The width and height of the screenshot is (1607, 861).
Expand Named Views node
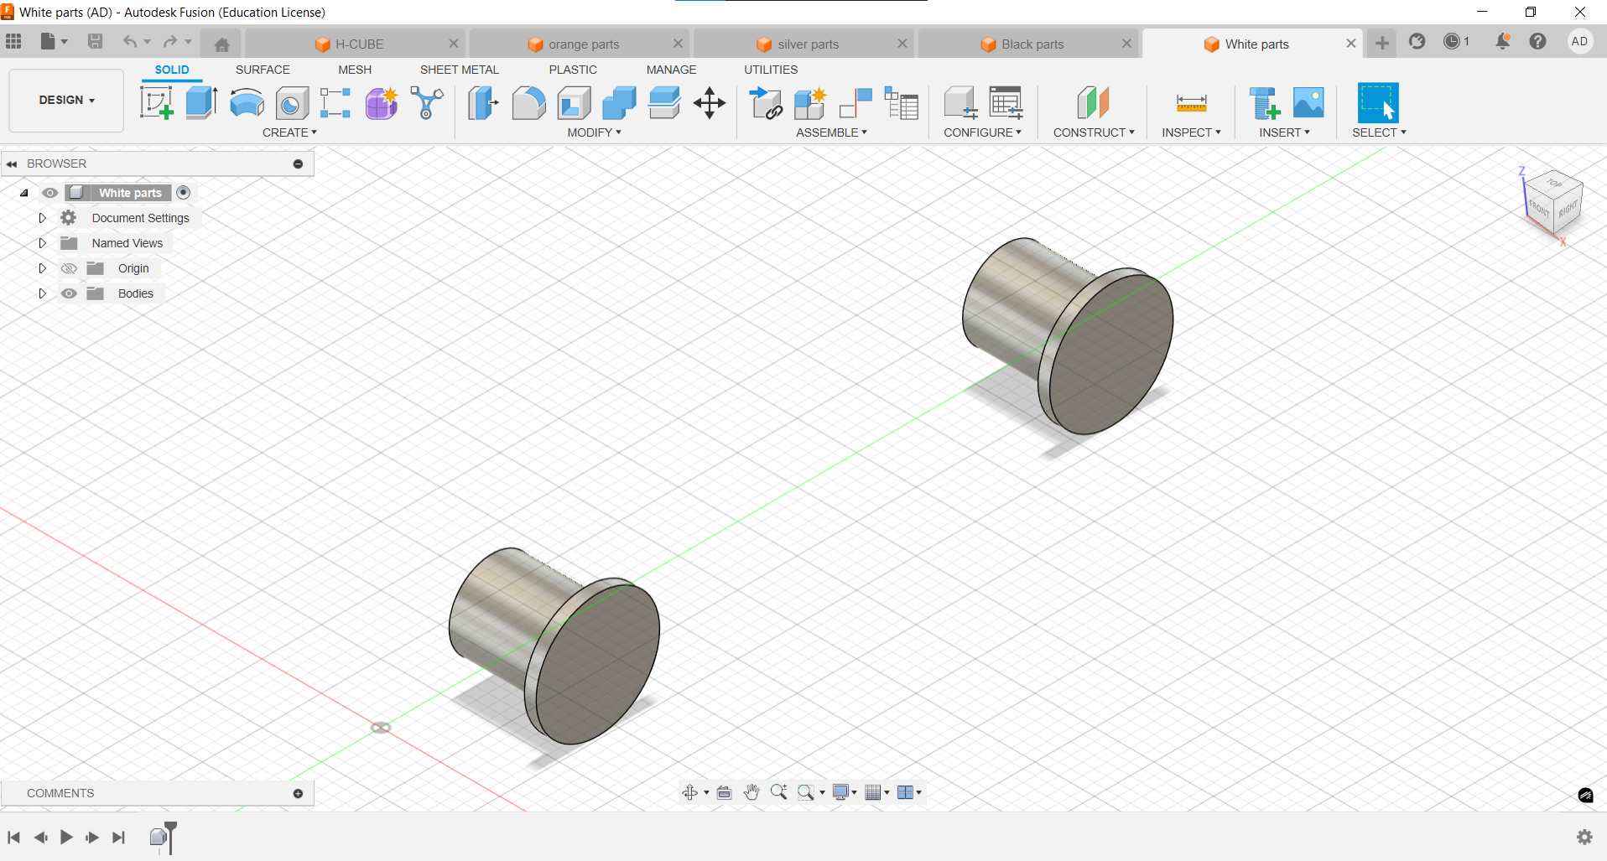pos(42,243)
